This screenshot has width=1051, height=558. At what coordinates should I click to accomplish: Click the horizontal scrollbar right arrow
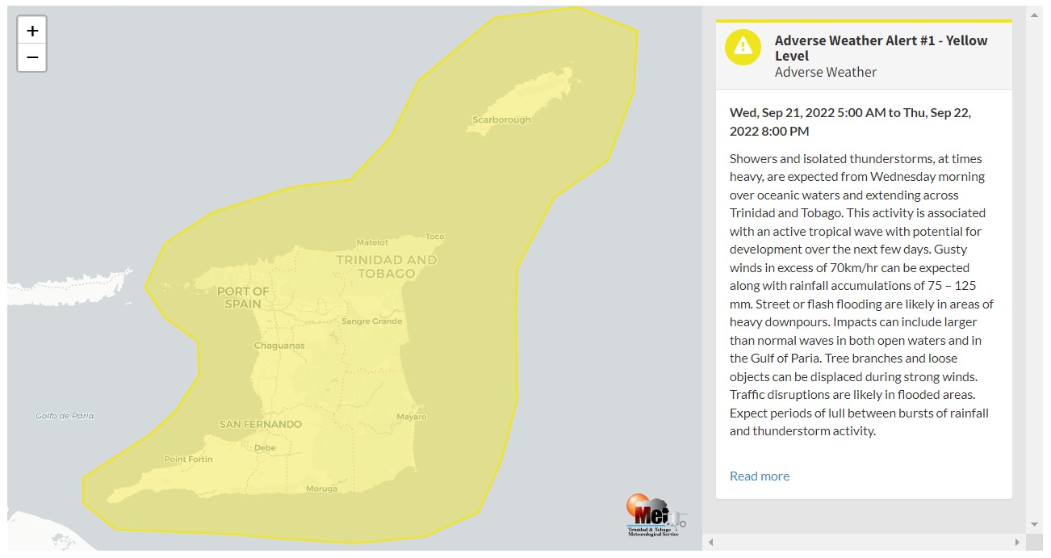click(x=1018, y=542)
